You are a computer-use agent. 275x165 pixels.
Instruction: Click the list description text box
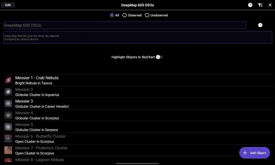138,37
